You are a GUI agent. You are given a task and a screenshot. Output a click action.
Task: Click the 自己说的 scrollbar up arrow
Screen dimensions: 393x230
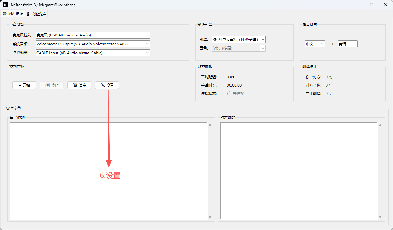210,125
